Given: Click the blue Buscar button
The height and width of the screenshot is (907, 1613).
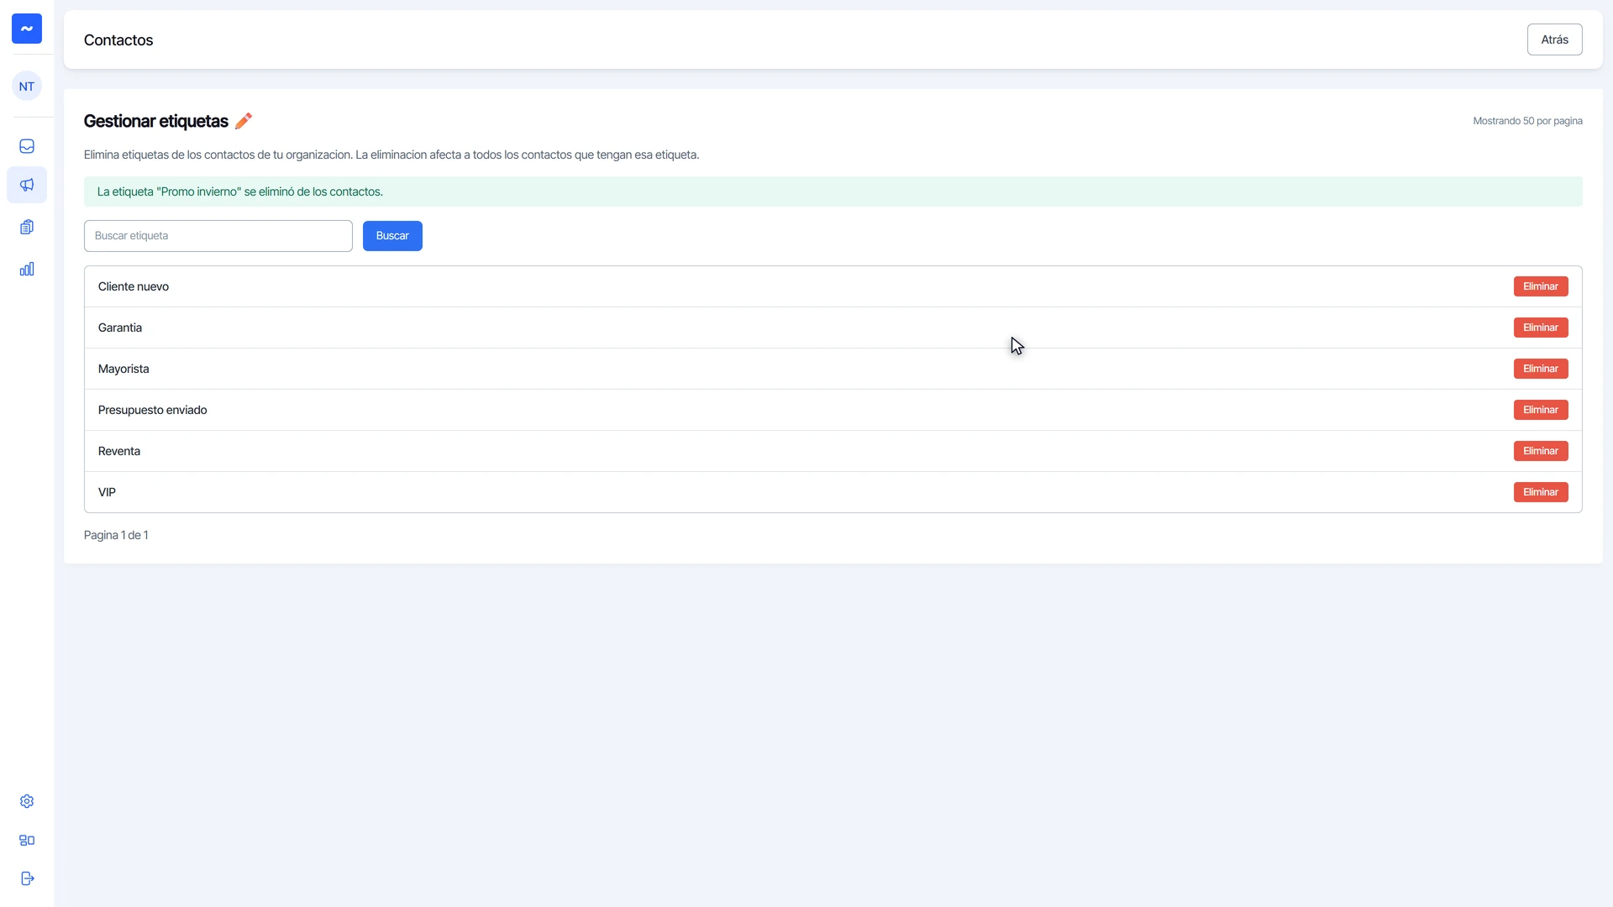Looking at the screenshot, I should point(392,236).
